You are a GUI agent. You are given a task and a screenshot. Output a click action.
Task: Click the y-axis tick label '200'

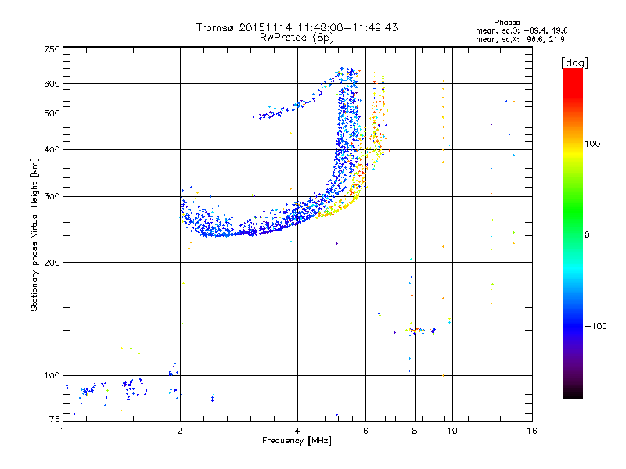pos(52,263)
